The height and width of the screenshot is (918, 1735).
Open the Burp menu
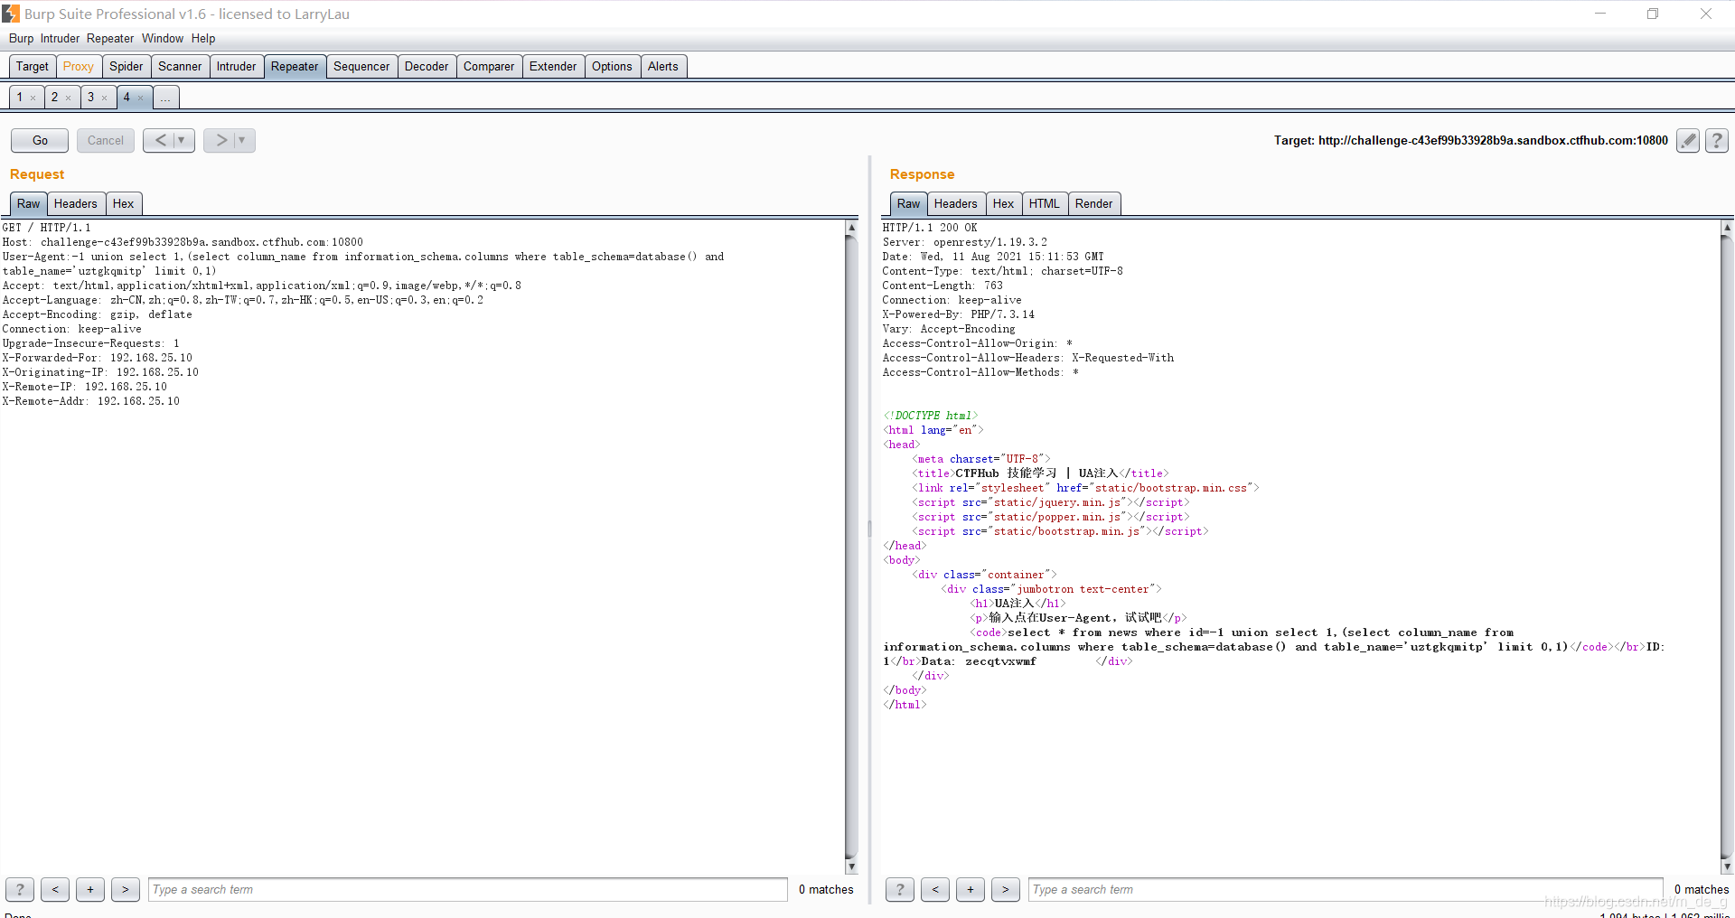(21, 38)
